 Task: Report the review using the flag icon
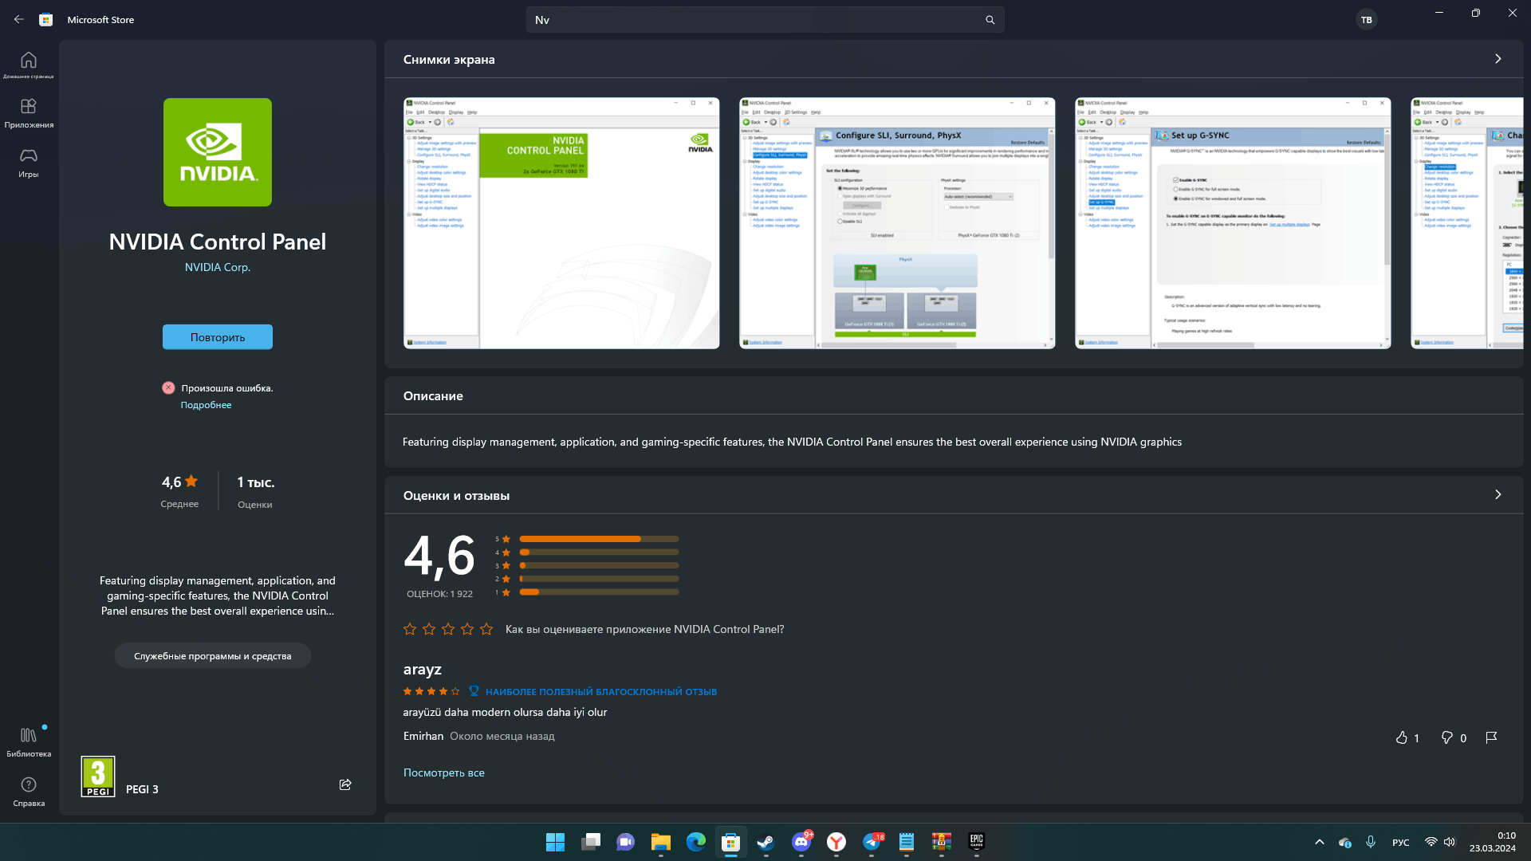[1491, 737]
